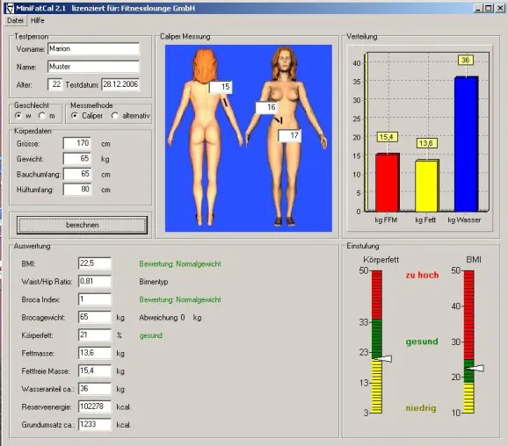
Task: Choose the alternativ measurement method
Action: pos(114,116)
